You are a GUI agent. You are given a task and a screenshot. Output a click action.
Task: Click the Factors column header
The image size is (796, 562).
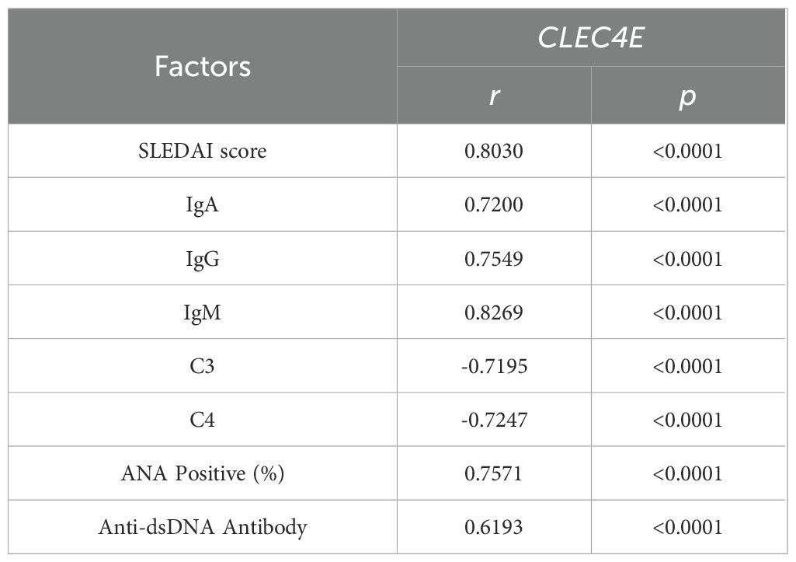pos(203,67)
